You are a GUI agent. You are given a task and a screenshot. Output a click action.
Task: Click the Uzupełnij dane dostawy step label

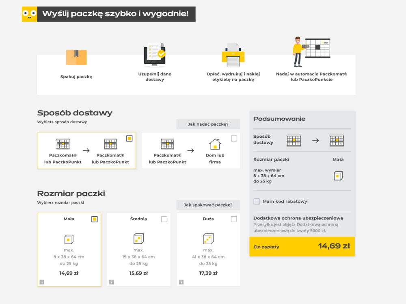tap(155, 77)
